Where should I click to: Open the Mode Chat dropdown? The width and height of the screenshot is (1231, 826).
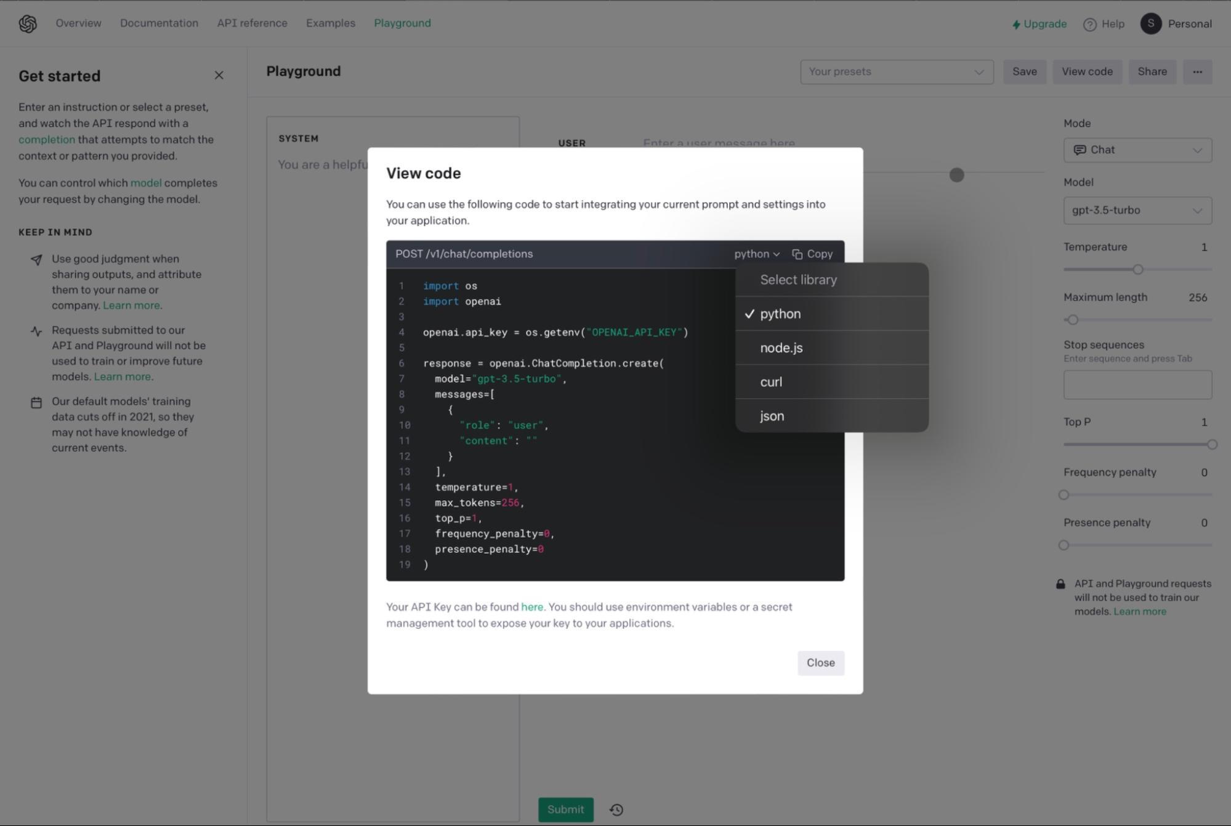1137,150
